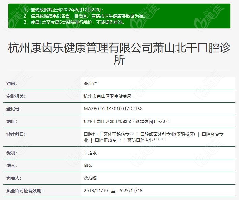239x200 pixels.
Task: Click the registration number MA2B01YL133010917D2152
Action: coord(113,109)
